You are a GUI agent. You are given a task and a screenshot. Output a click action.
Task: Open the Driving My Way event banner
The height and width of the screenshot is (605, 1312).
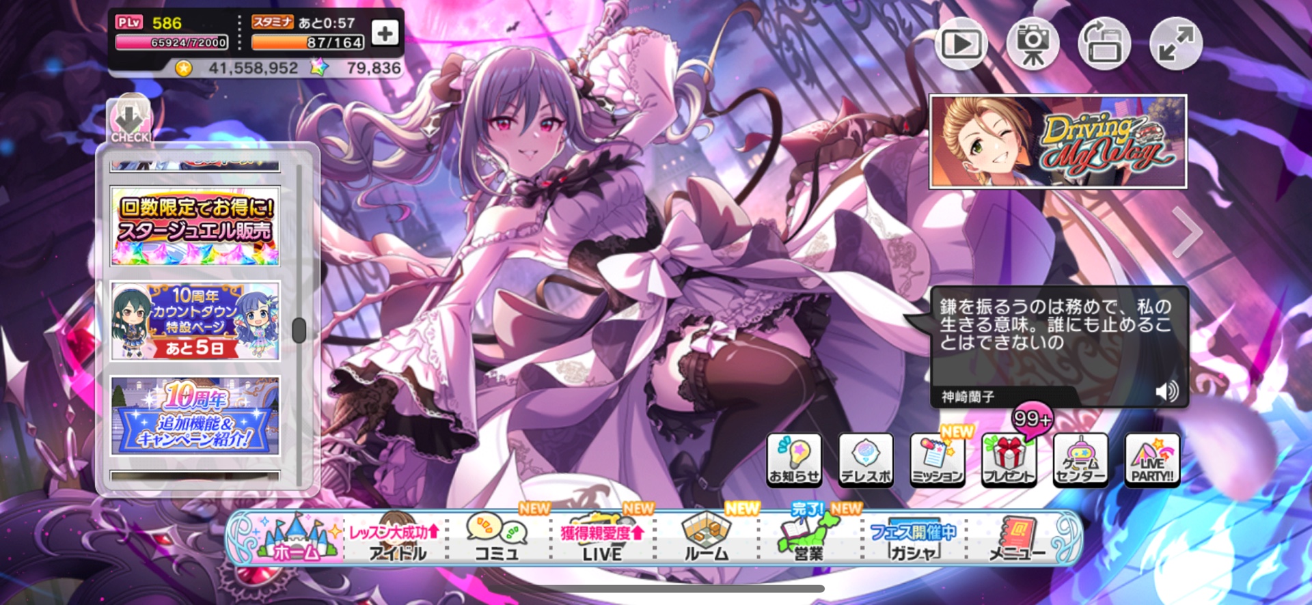[x=1058, y=141]
